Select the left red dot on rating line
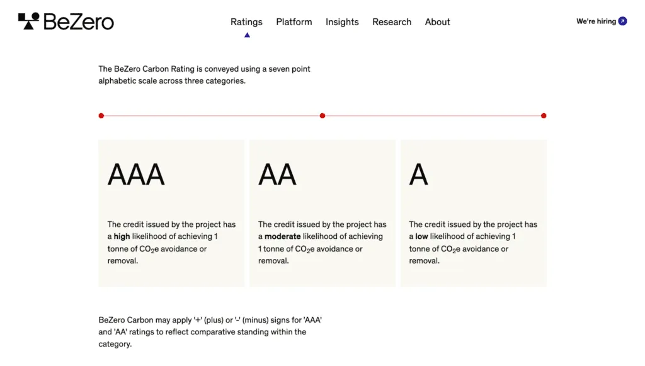 point(101,116)
